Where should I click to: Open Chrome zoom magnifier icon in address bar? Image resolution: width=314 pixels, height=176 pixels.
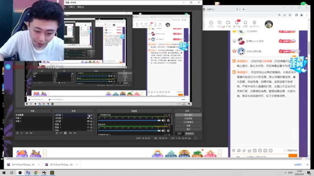[279, 15]
